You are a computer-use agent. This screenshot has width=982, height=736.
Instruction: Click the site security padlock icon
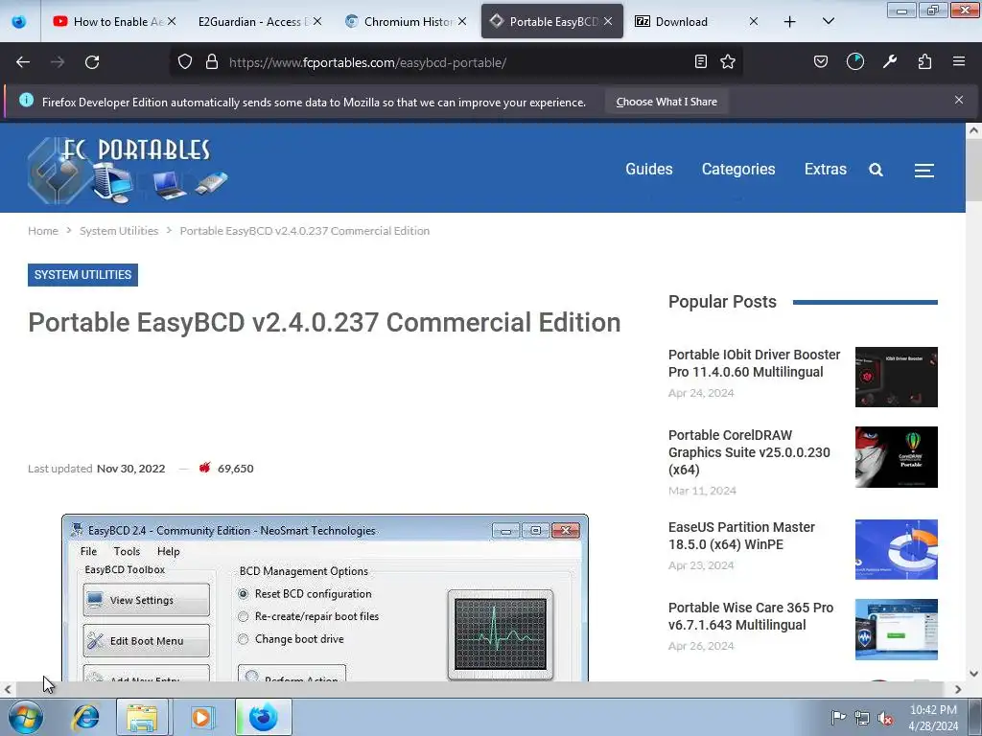pyautogui.click(x=212, y=61)
